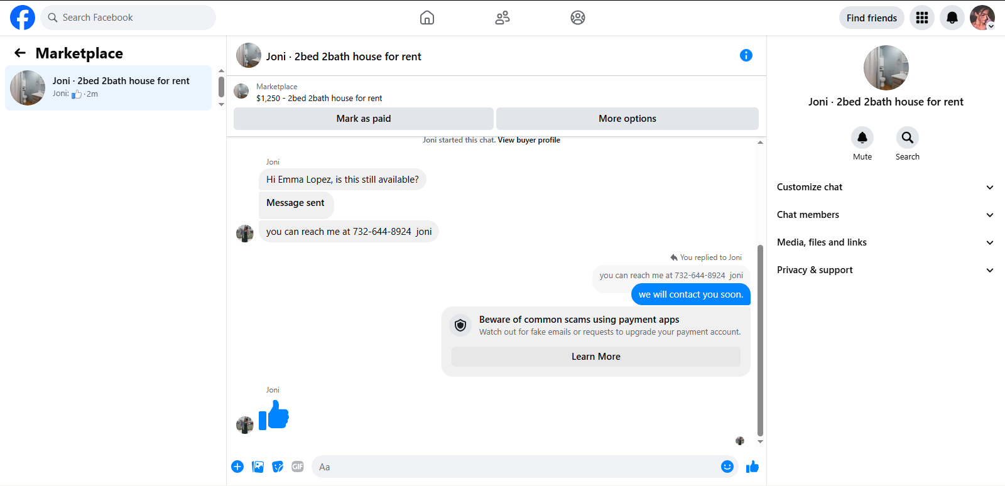Click the Mark as paid button
Viewport: 1005px width, 486px height.
364,119
